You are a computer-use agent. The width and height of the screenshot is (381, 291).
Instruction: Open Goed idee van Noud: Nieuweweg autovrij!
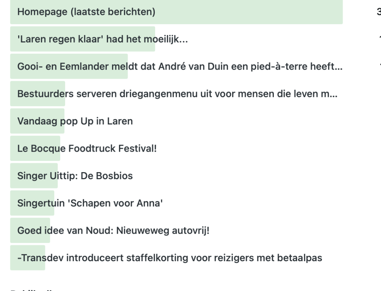(113, 231)
